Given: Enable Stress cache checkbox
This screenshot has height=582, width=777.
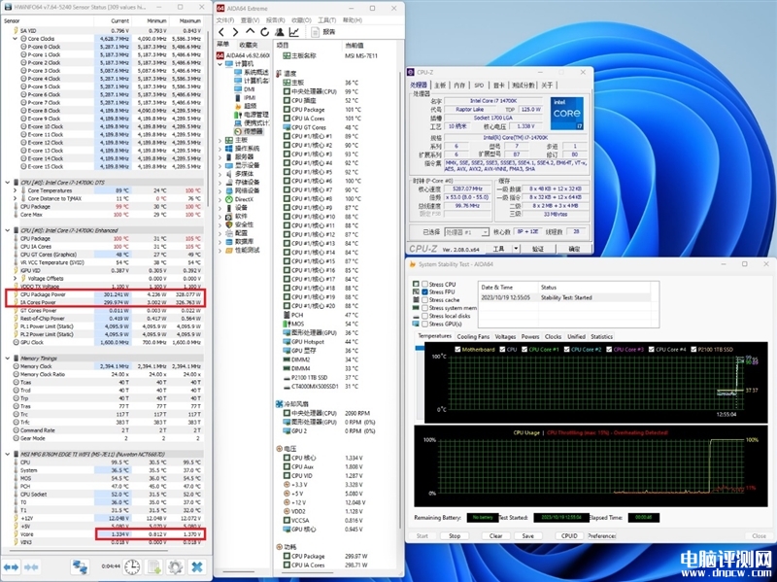Looking at the screenshot, I should pyautogui.click(x=424, y=300).
